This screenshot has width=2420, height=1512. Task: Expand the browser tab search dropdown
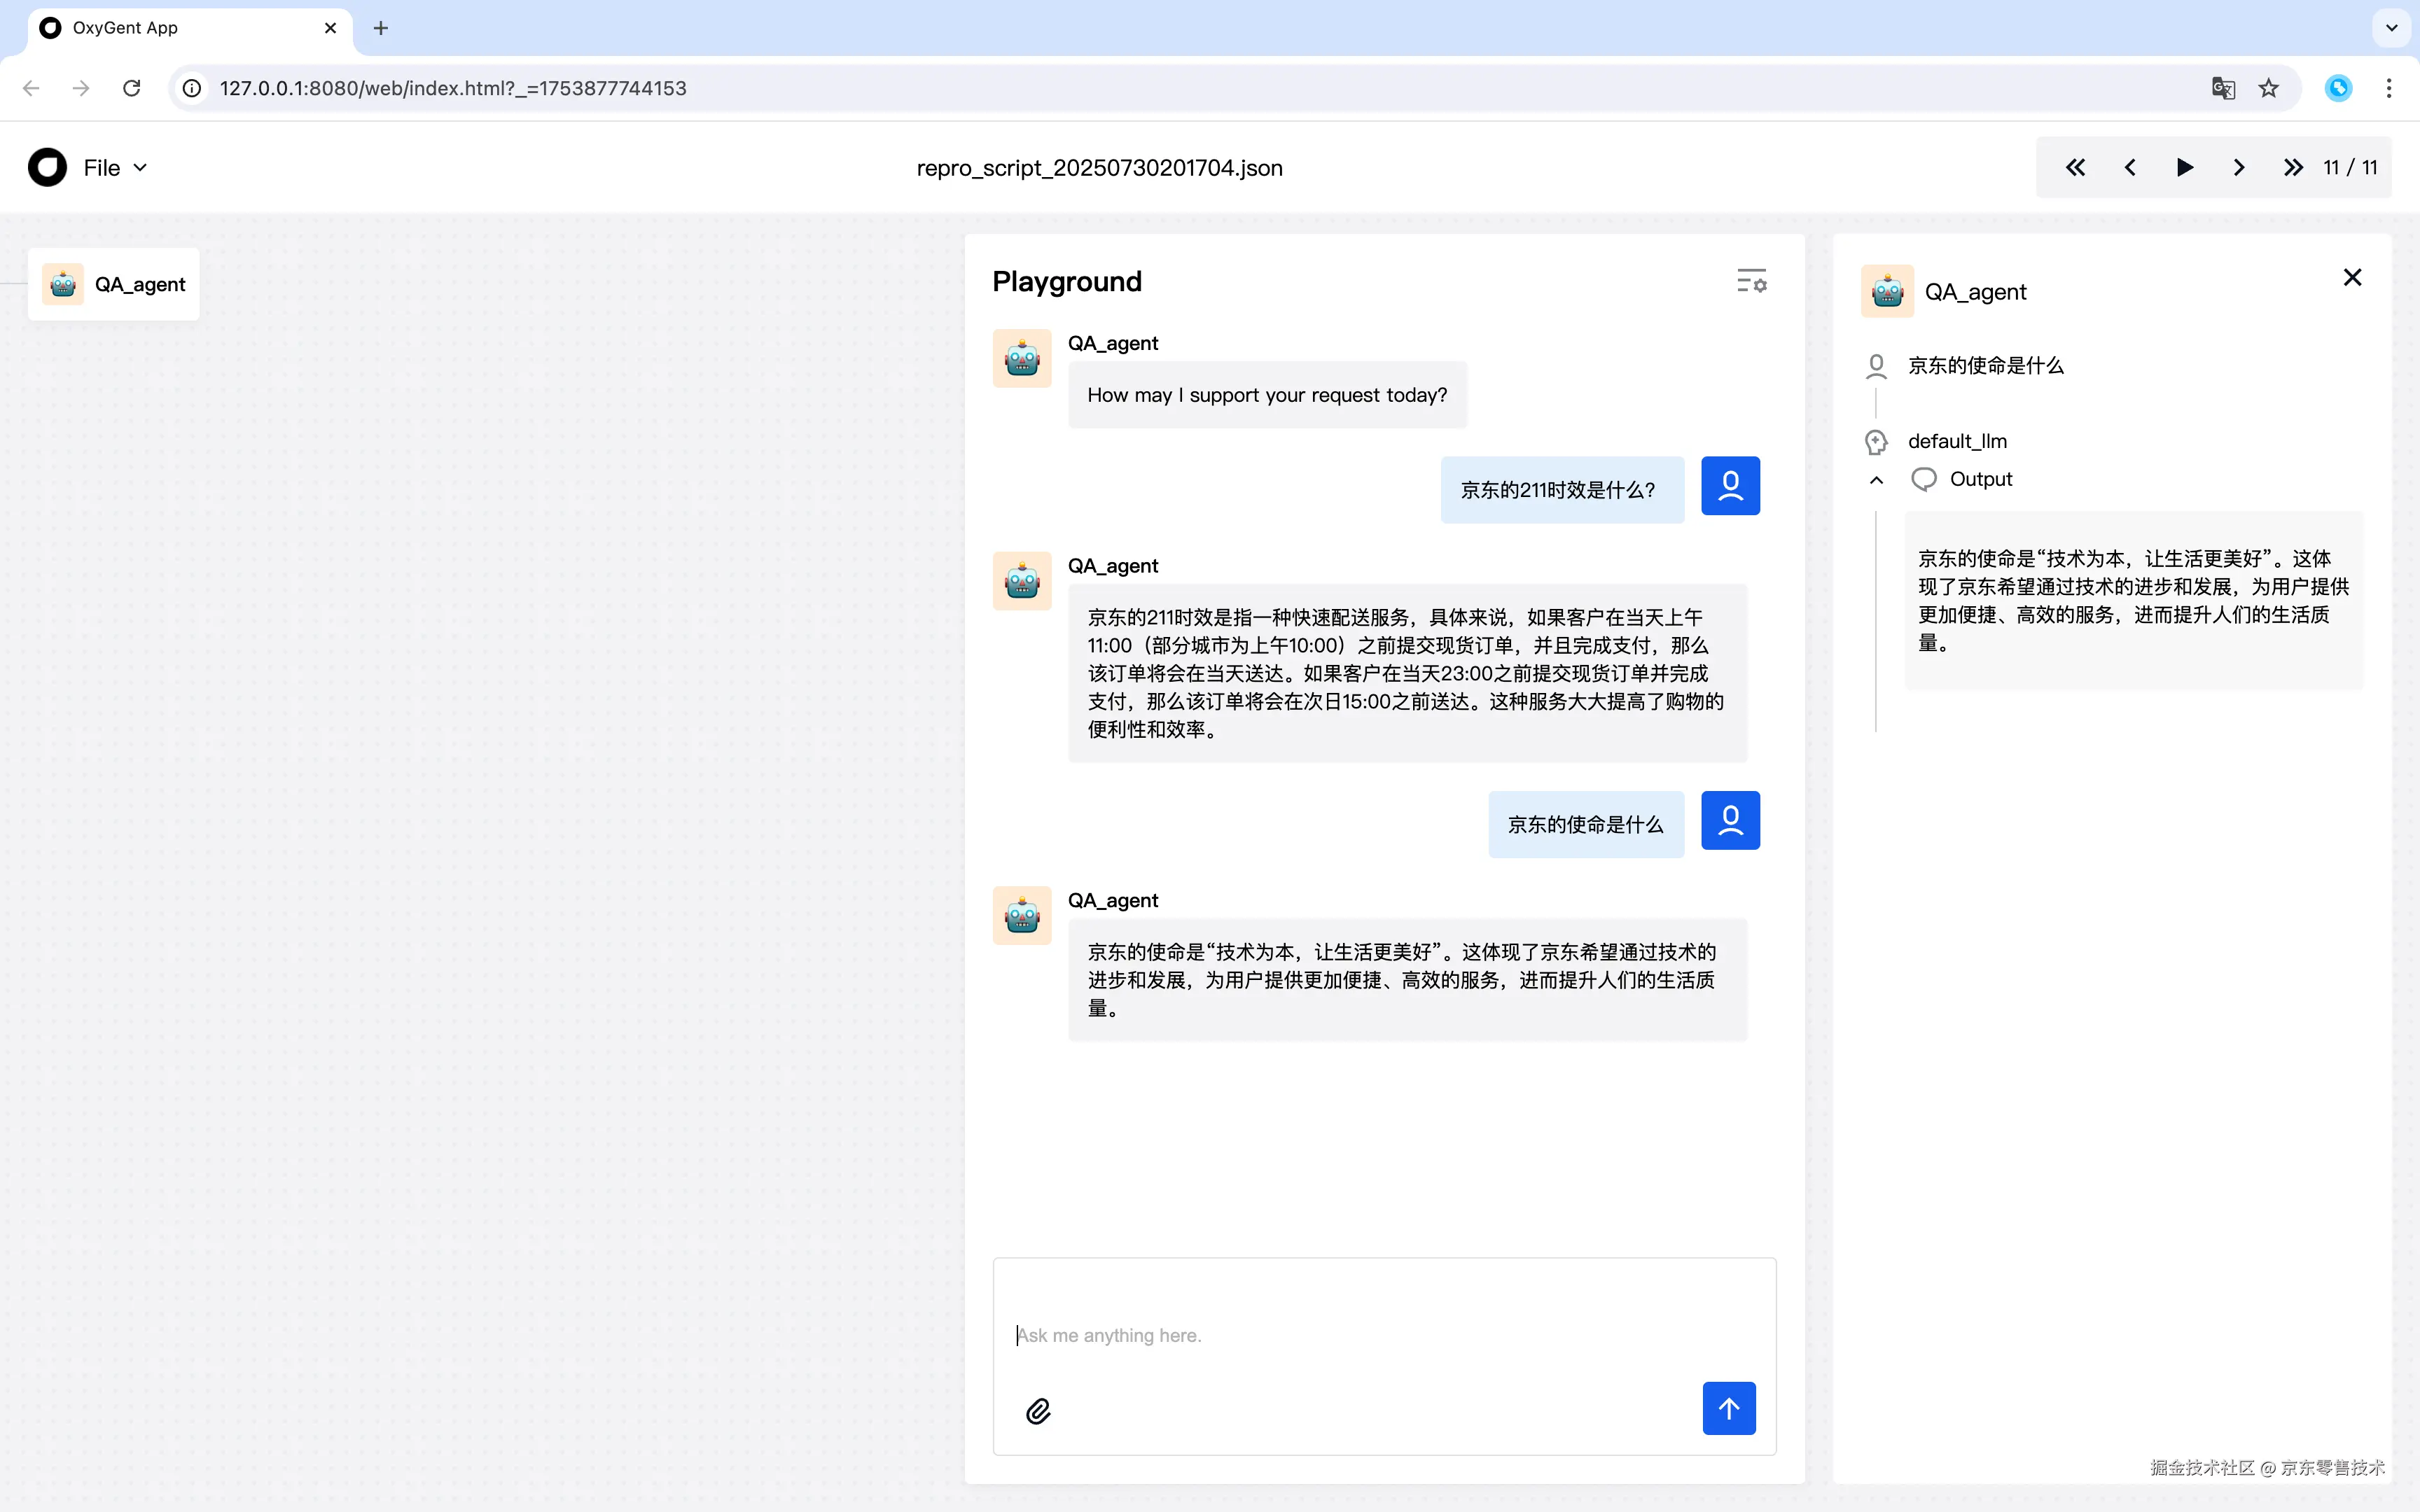[x=2391, y=28]
